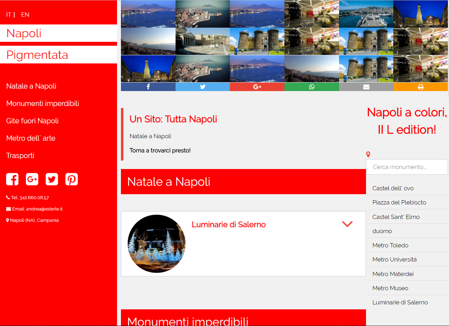Open Monumenti imperdibili menu item
The width and height of the screenshot is (449, 326).
pyautogui.click(x=43, y=103)
